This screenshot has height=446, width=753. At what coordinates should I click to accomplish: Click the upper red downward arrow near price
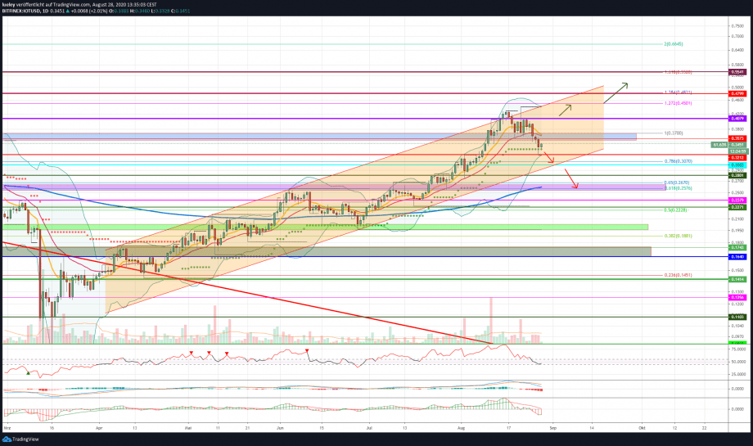point(549,156)
